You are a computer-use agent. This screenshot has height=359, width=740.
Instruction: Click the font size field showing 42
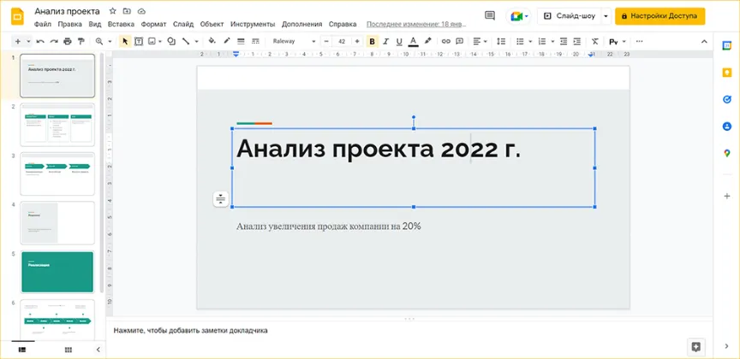click(x=342, y=42)
